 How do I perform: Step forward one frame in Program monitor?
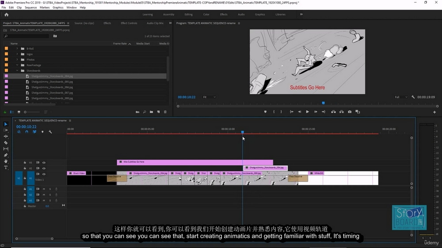[x=316, y=112]
